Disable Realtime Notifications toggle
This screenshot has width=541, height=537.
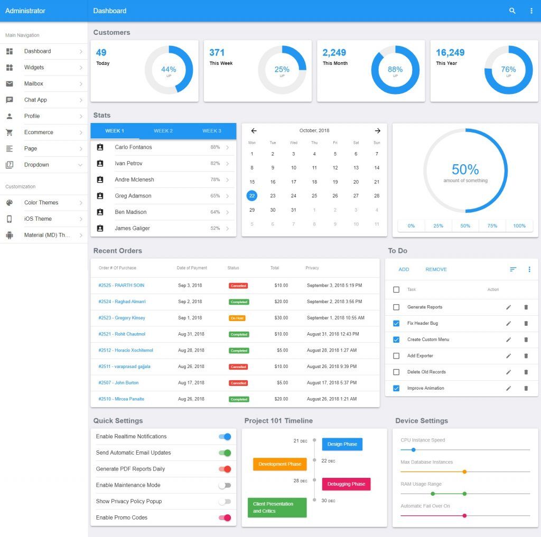pos(225,437)
